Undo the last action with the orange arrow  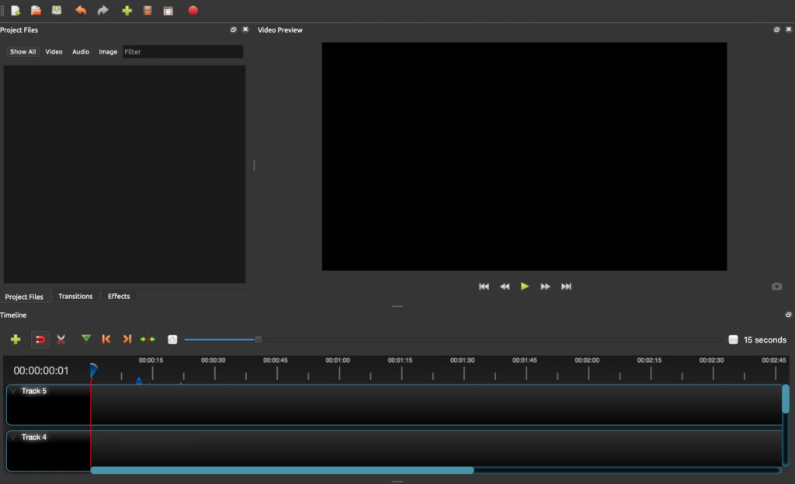click(81, 10)
